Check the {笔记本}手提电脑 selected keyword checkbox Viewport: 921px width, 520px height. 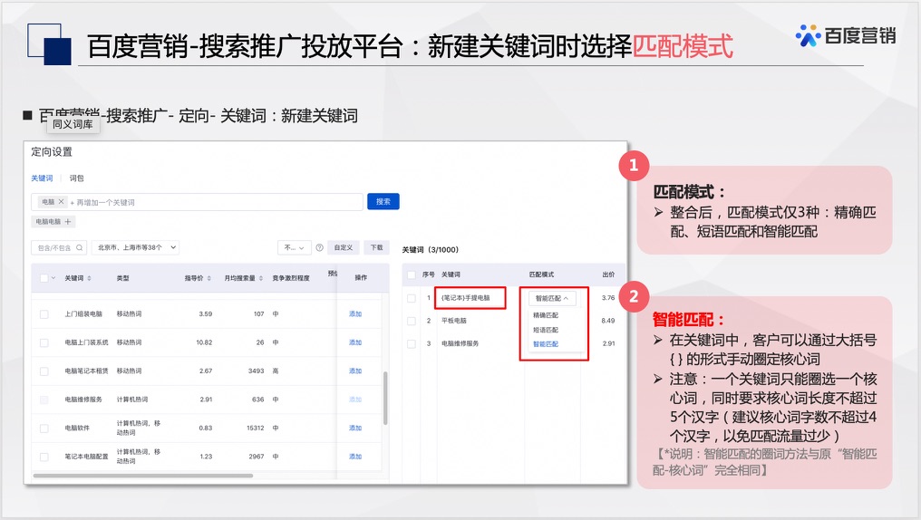pyautogui.click(x=412, y=298)
